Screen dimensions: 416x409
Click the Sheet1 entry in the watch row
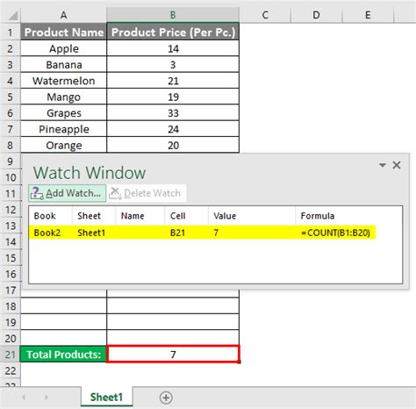coord(91,233)
